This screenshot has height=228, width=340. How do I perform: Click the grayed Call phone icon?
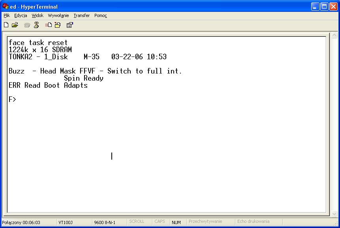point(27,25)
